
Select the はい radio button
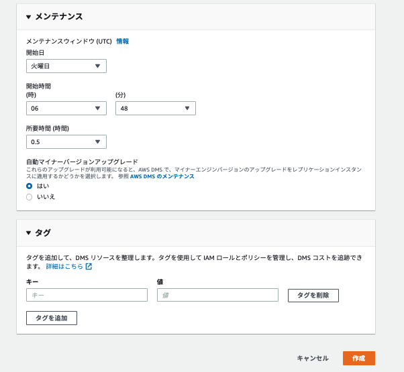(x=29, y=186)
